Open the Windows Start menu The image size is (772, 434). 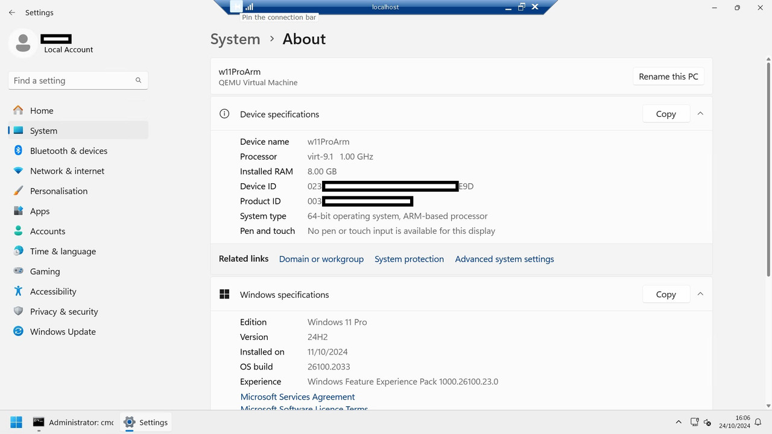[x=16, y=422]
